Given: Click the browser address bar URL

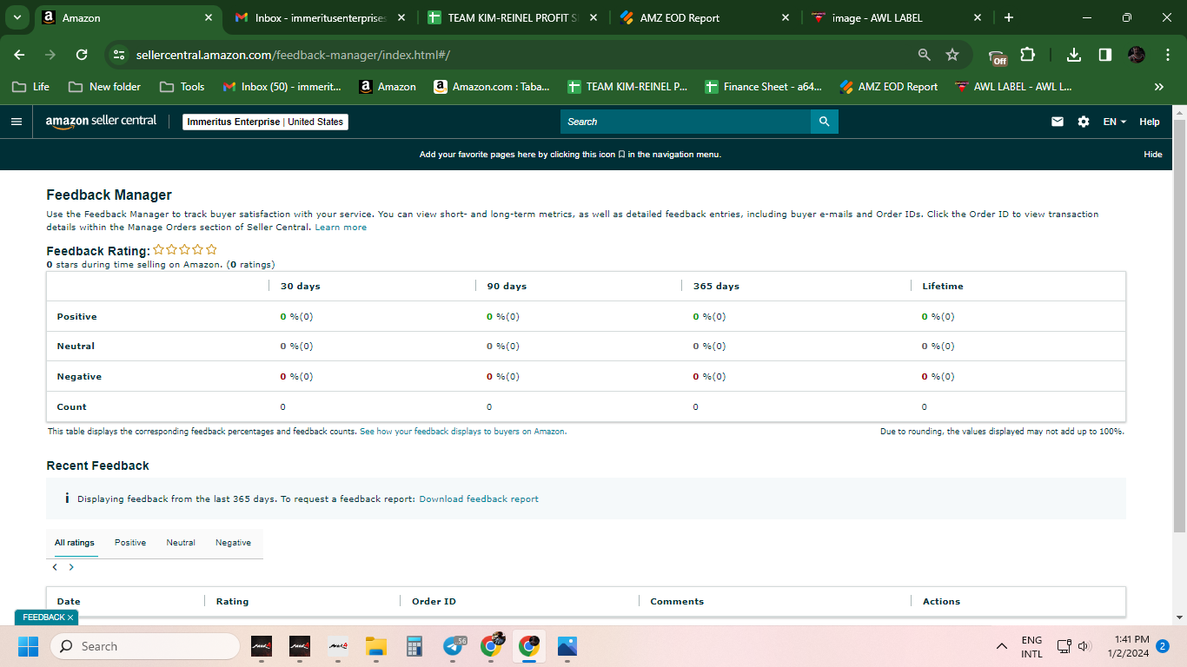Looking at the screenshot, I should 293,55.
